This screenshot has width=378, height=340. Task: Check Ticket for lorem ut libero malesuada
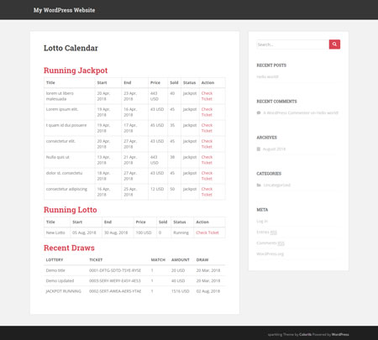(x=207, y=96)
